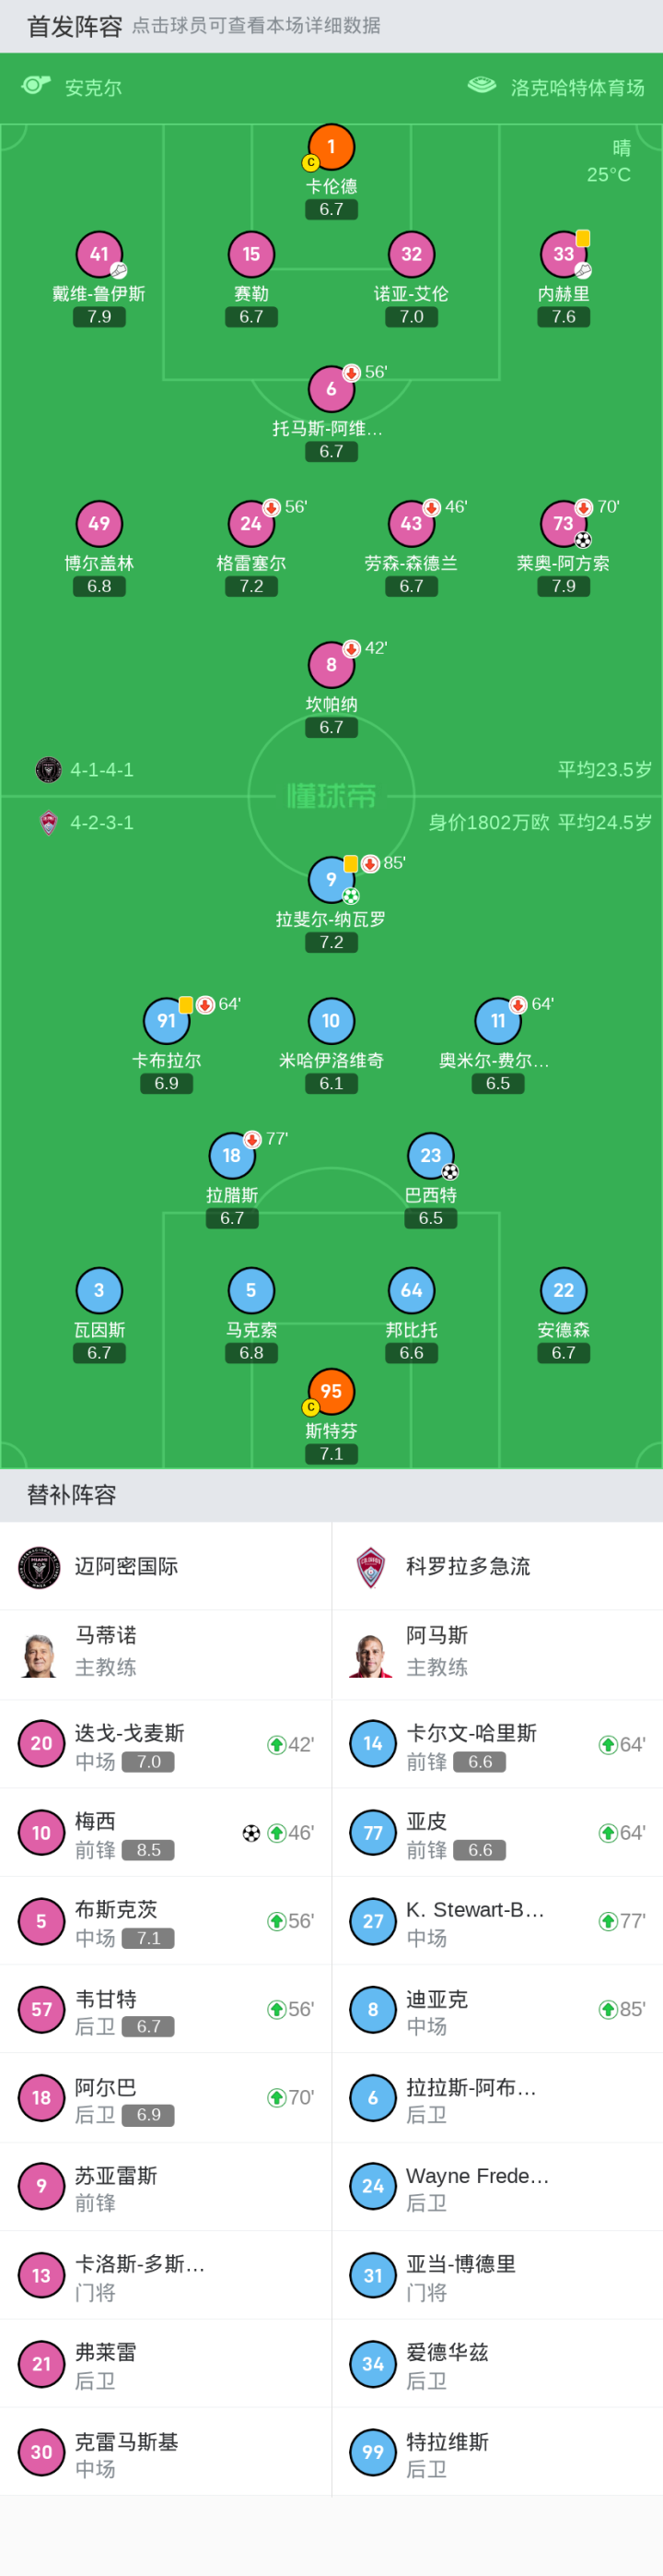Click the stadium icon beside 洛克哈特体育场
Image resolution: width=663 pixels, height=2576 pixels.
pyautogui.click(x=483, y=86)
